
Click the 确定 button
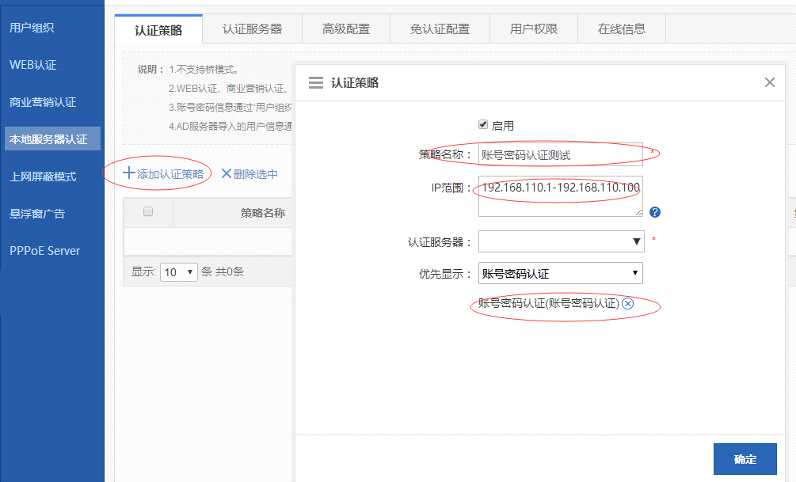point(745,459)
